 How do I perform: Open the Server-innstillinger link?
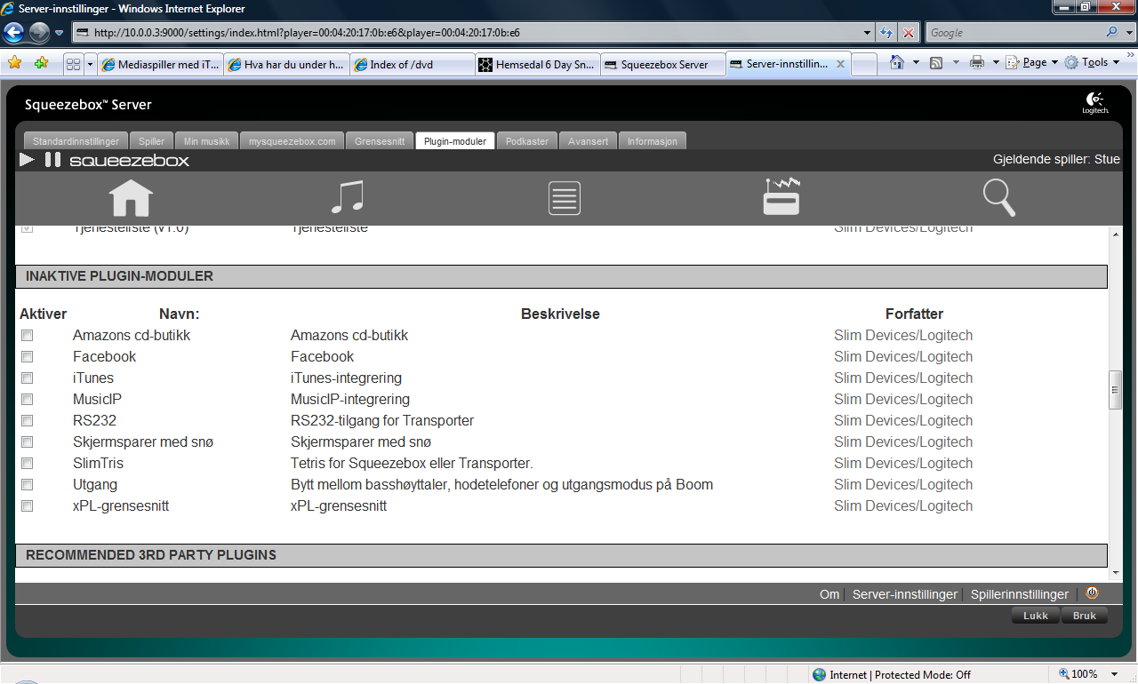(x=905, y=594)
